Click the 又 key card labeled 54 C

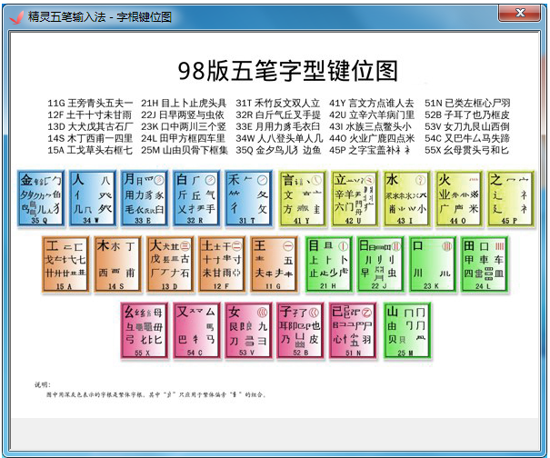coord(196,331)
